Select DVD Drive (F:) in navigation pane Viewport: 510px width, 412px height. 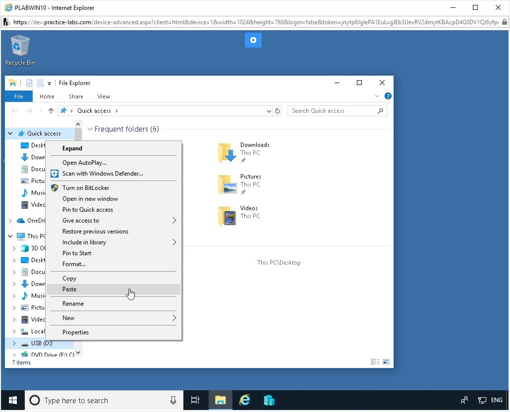pos(48,355)
